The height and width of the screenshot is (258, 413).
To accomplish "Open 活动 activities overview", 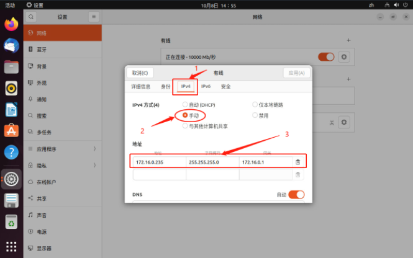I will click(x=10, y=5).
